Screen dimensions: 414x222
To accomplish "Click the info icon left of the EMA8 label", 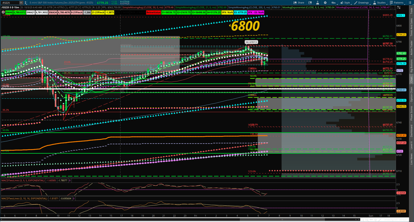I will click(x=3, y=12).
